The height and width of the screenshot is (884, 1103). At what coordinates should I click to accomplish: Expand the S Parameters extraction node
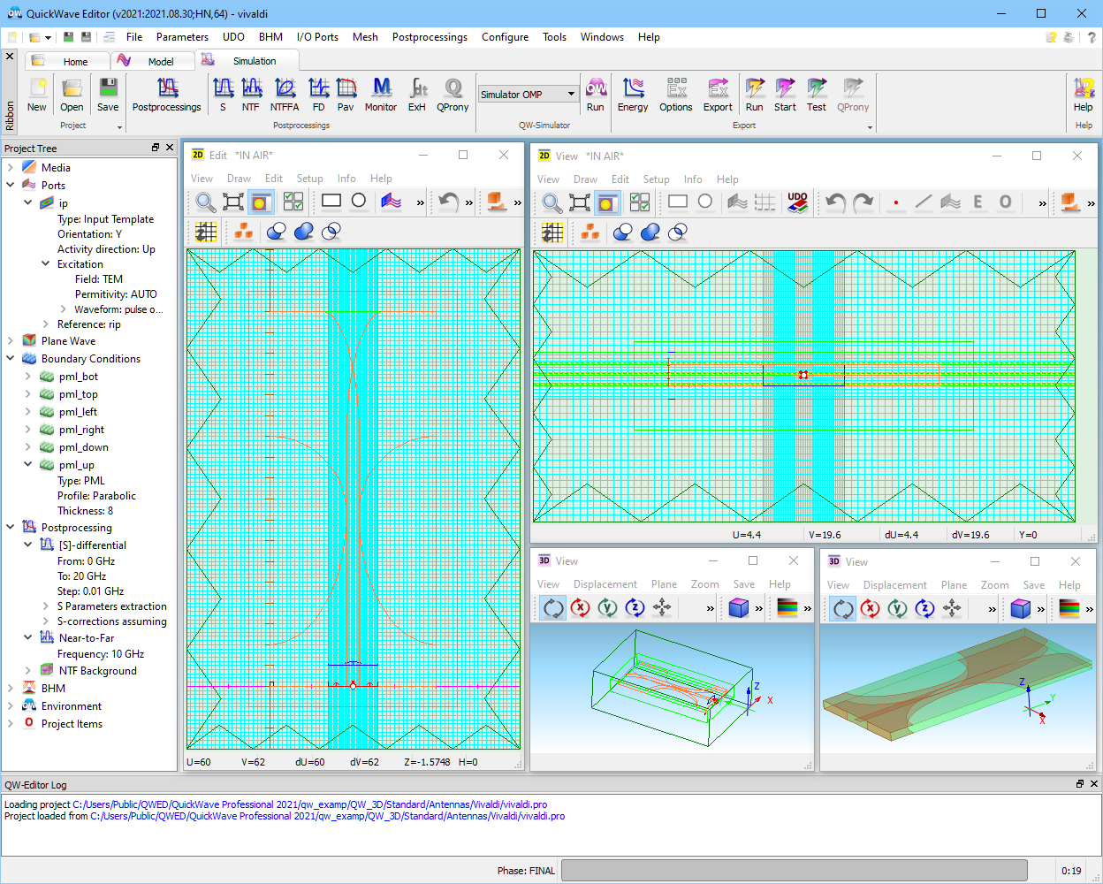point(45,606)
